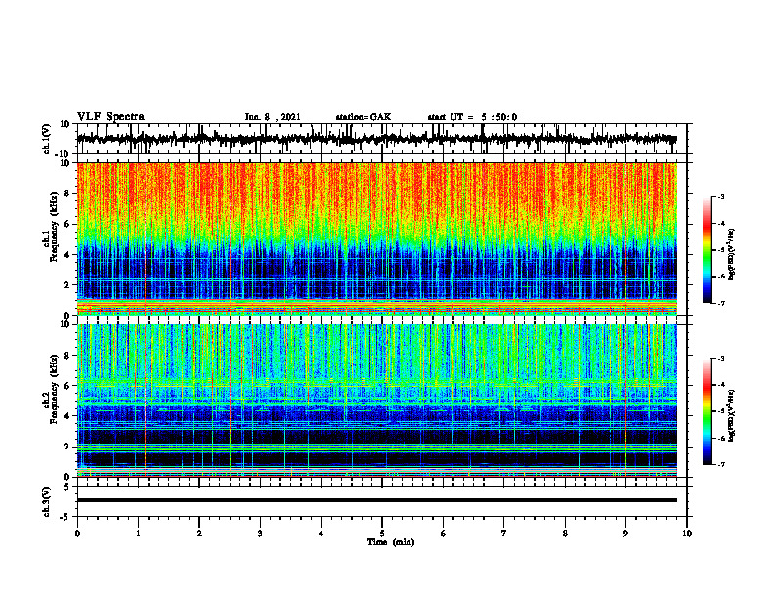Click the "-7" label of ch.2 color bar
Screen dimensions: 774x598
point(720,464)
